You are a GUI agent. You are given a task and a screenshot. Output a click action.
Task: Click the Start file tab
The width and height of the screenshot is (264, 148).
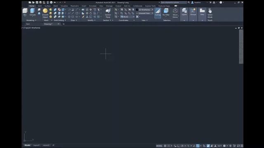click(28, 24)
